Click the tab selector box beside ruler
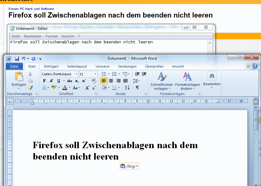Viewport: 261px width, 186px height. (10, 101)
